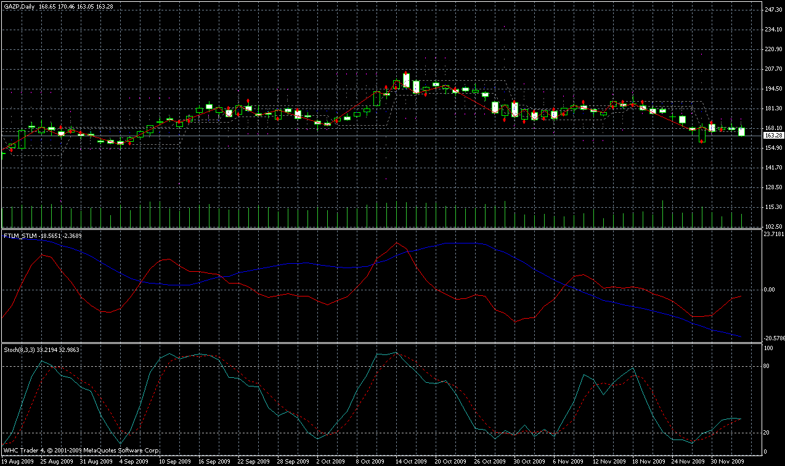
Task: Click the FTLM_STLM 0.00 level label
Action: (x=769, y=290)
